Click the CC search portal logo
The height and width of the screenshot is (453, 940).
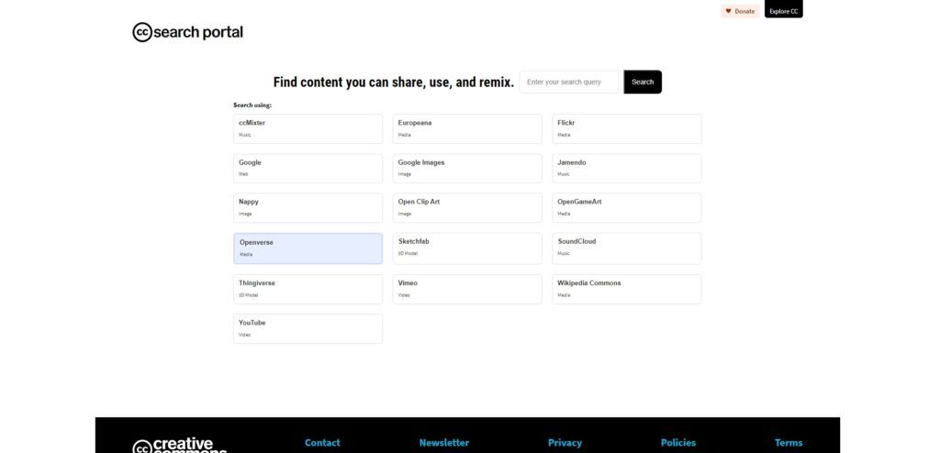tap(187, 32)
